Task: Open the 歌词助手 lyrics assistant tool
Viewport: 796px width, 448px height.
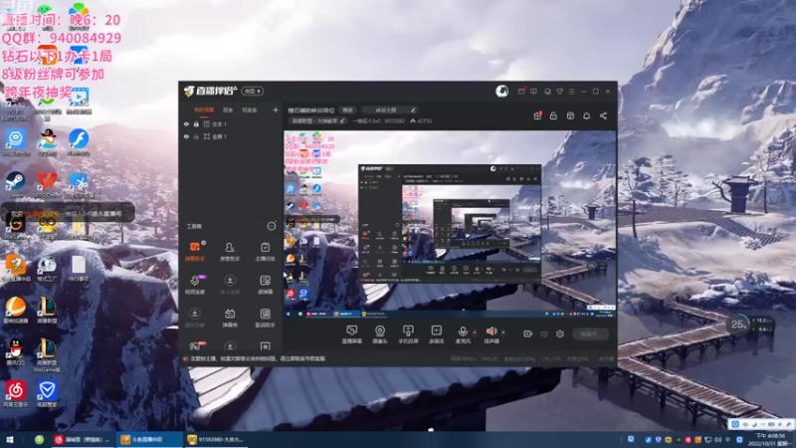Action: pos(265,318)
